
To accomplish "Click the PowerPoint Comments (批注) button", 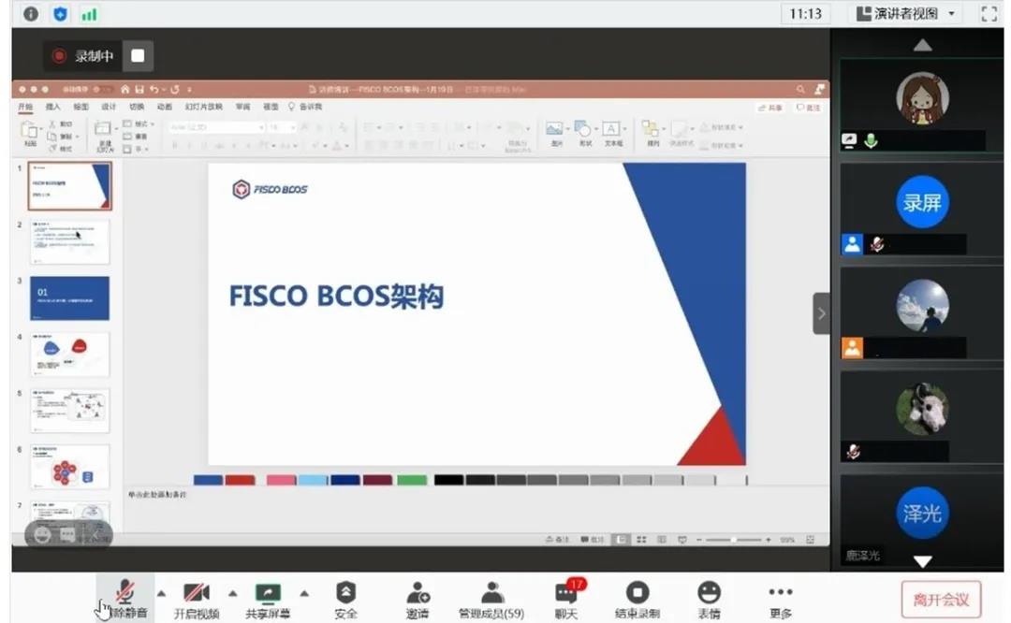I will tap(809, 108).
